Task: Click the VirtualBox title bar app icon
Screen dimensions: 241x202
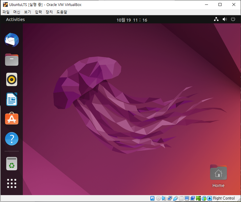Action: tap(5, 4)
